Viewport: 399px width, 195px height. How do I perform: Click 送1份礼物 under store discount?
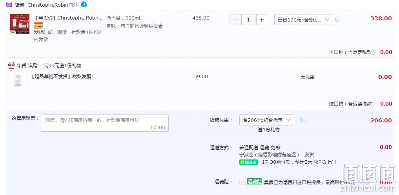click(x=268, y=130)
